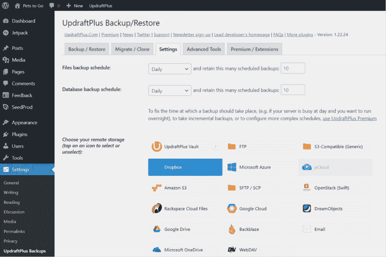Screen dimensions: 386x257
Task: Click the WordPress logo icon in the admin bar
Action: click(x=5, y=5)
